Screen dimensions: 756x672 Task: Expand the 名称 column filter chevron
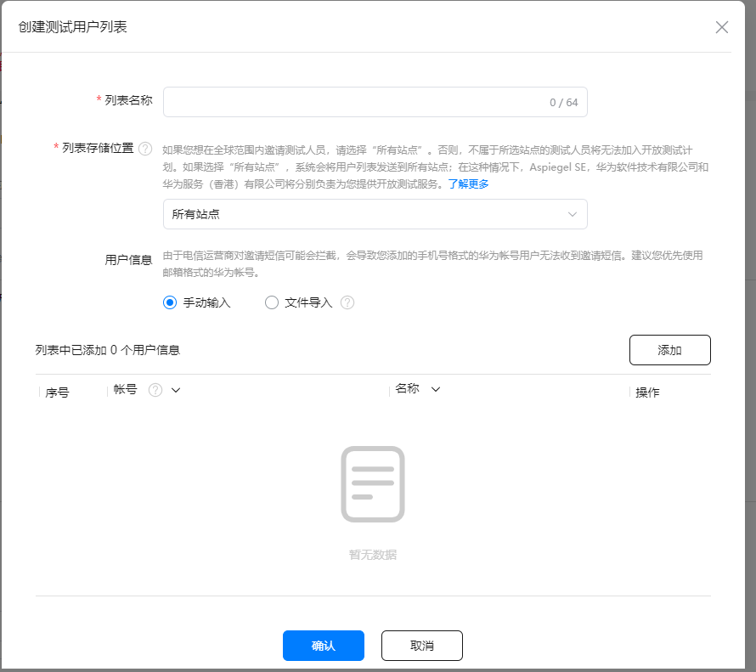[436, 389]
